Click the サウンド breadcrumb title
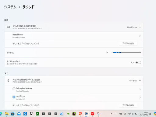 pos(28,7)
